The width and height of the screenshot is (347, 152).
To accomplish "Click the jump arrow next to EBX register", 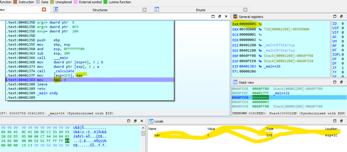I will 260,29.
